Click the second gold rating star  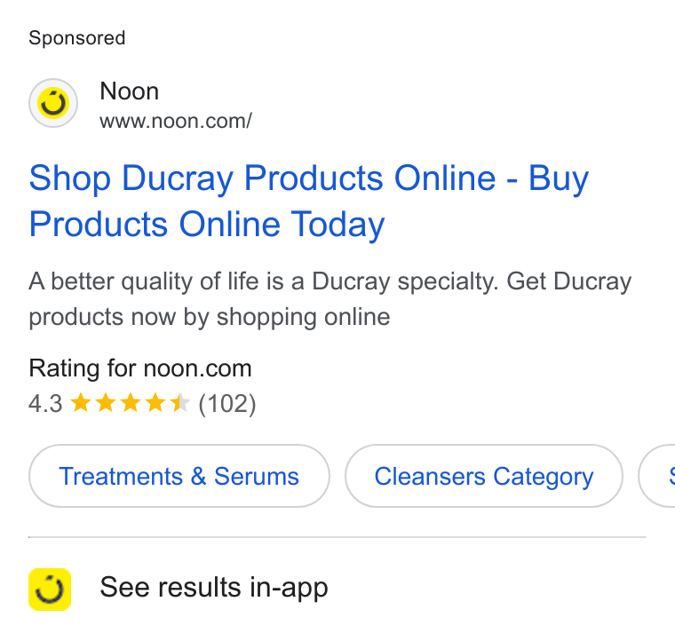(x=106, y=404)
